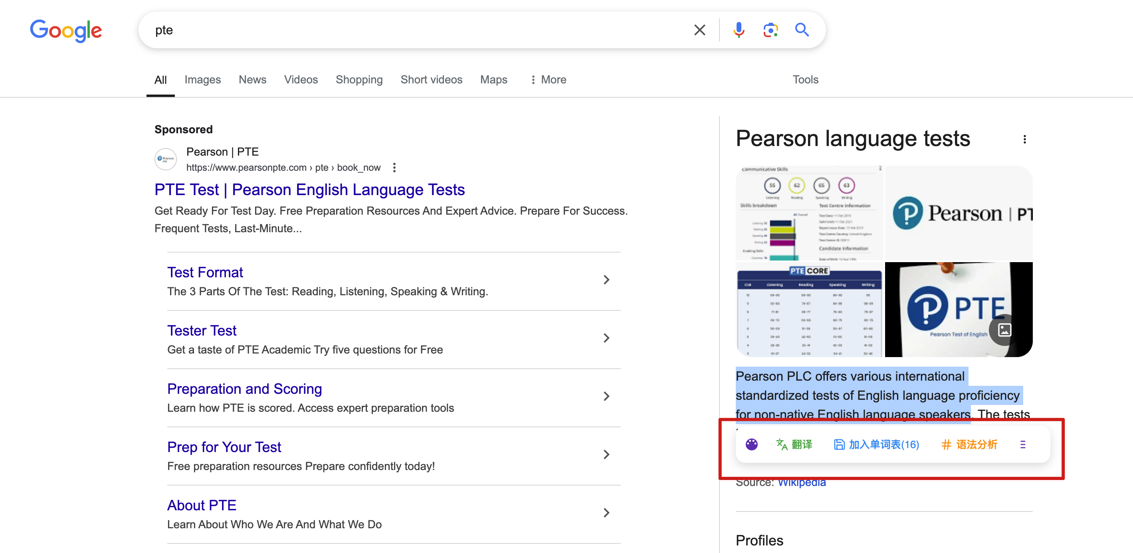1133x553 pixels.
Task: Click 加入单词表(16) add to wordlist
Action: coord(876,444)
